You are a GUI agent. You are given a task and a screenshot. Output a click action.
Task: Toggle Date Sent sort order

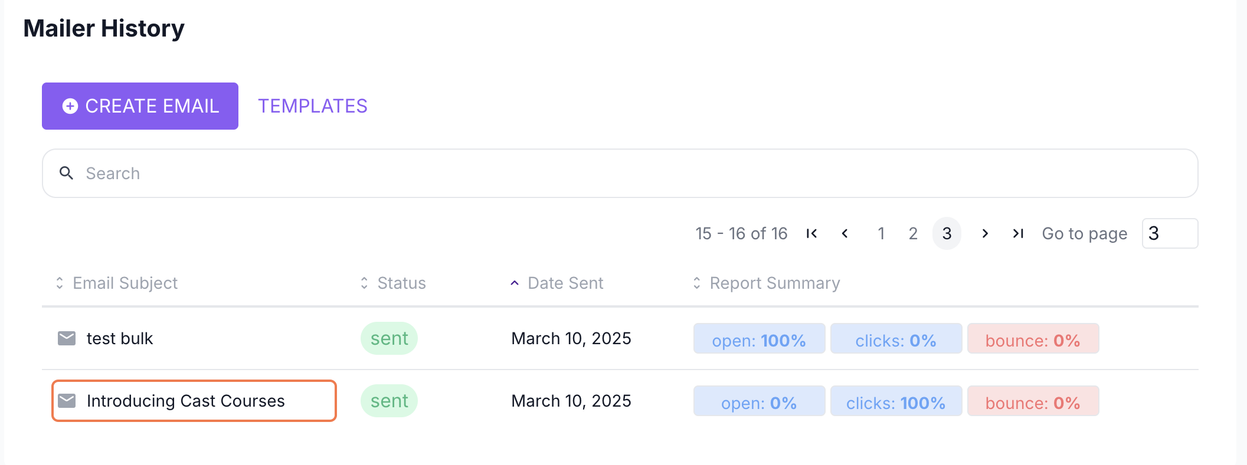(565, 283)
